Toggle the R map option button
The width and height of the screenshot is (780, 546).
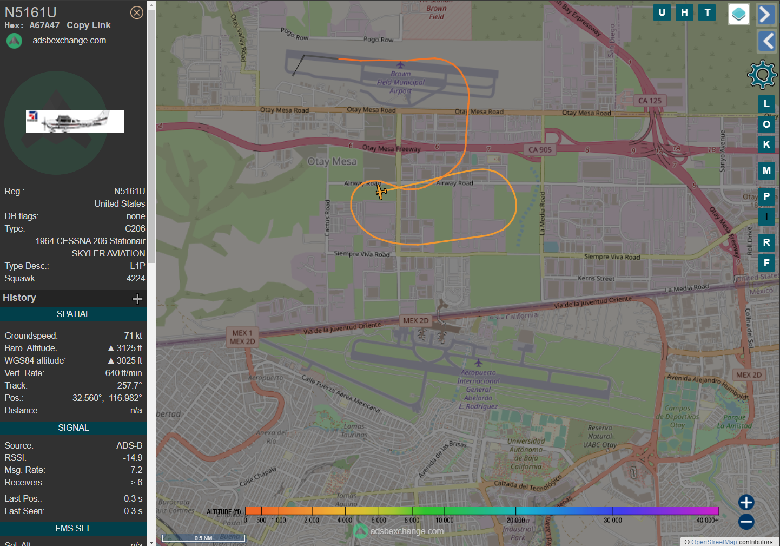pyautogui.click(x=766, y=242)
